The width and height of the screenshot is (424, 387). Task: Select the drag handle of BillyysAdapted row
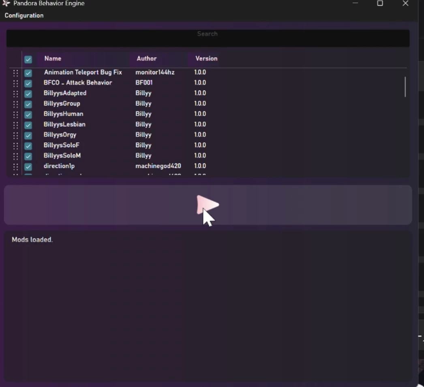16,94
